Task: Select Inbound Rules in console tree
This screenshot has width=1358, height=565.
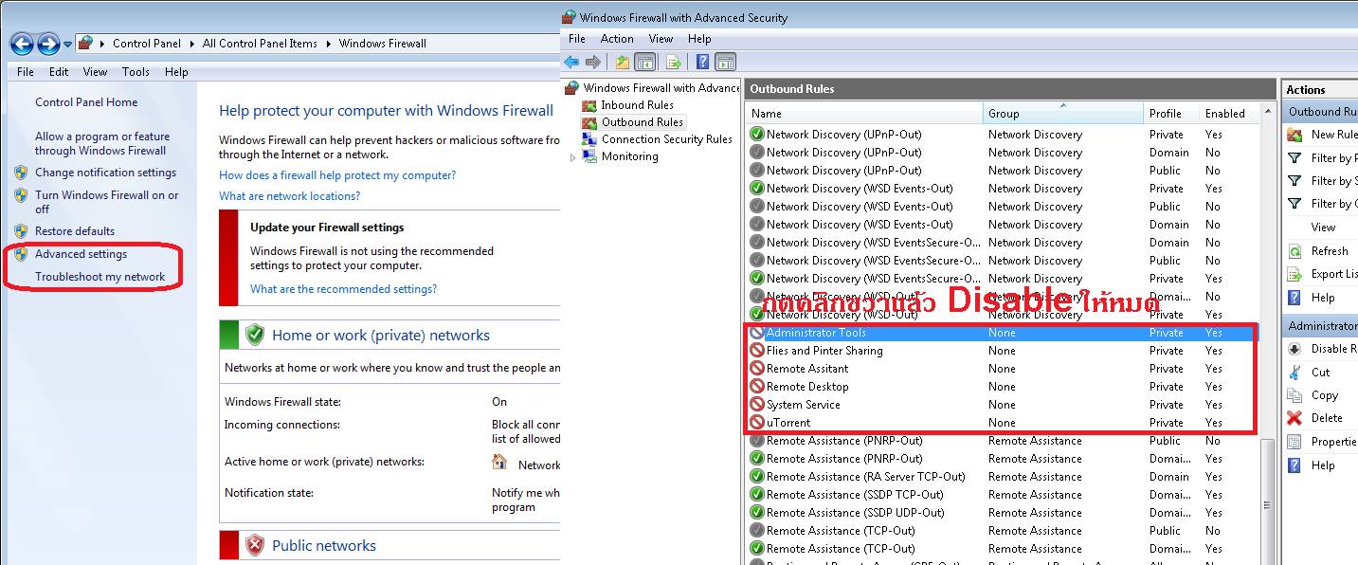Action: 637,105
